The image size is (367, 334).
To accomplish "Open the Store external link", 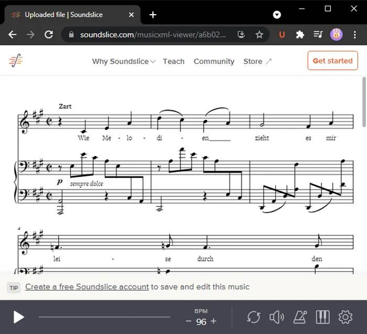I will (257, 61).
